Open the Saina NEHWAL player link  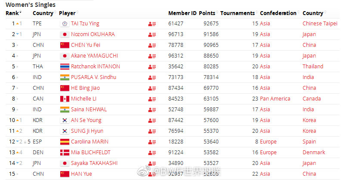point(89,110)
